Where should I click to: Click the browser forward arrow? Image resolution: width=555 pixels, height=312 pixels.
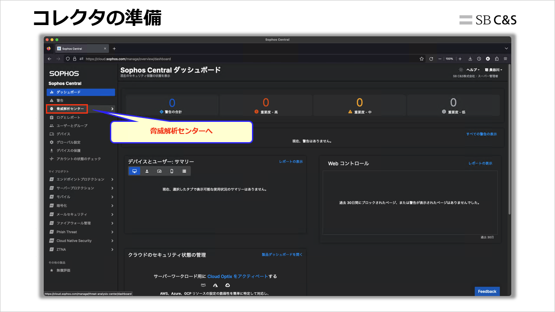pos(58,59)
